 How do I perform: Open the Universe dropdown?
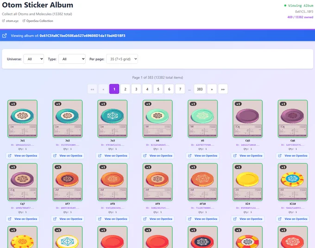click(x=33, y=59)
